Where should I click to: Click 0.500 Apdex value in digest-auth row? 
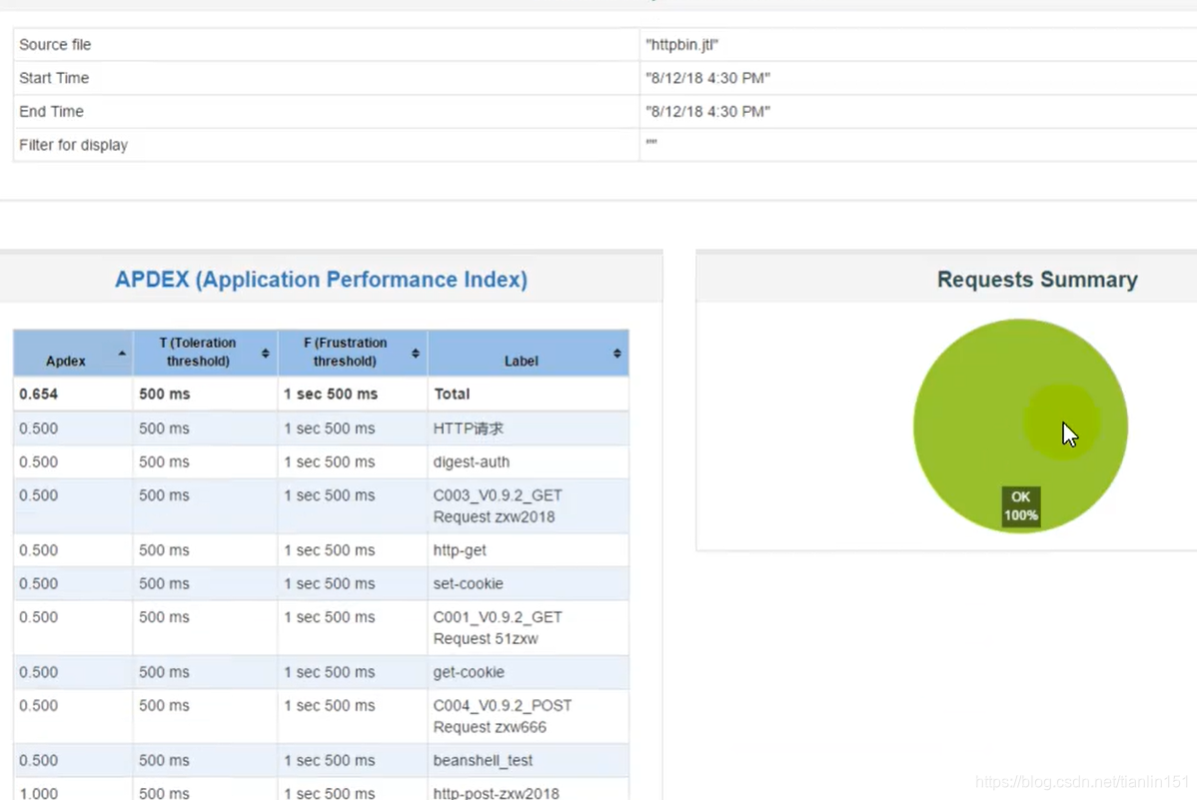coord(38,461)
